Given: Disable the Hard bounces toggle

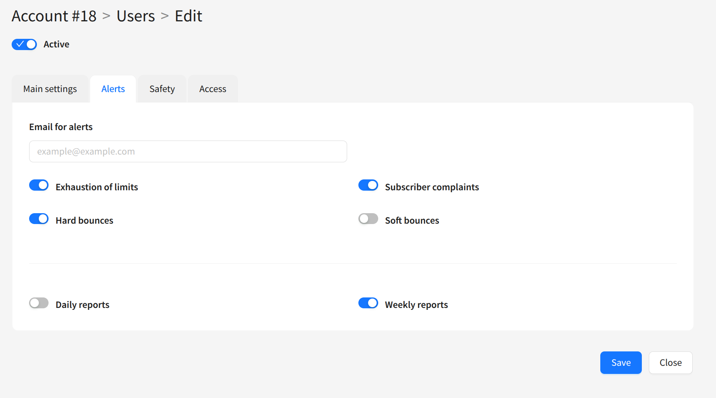Looking at the screenshot, I should coord(39,219).
